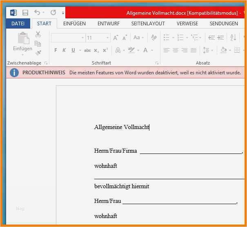Image resolution: width=247 pixels, height=227 pixels.
Task: Switch to the START tab
Action: [44, 23]
